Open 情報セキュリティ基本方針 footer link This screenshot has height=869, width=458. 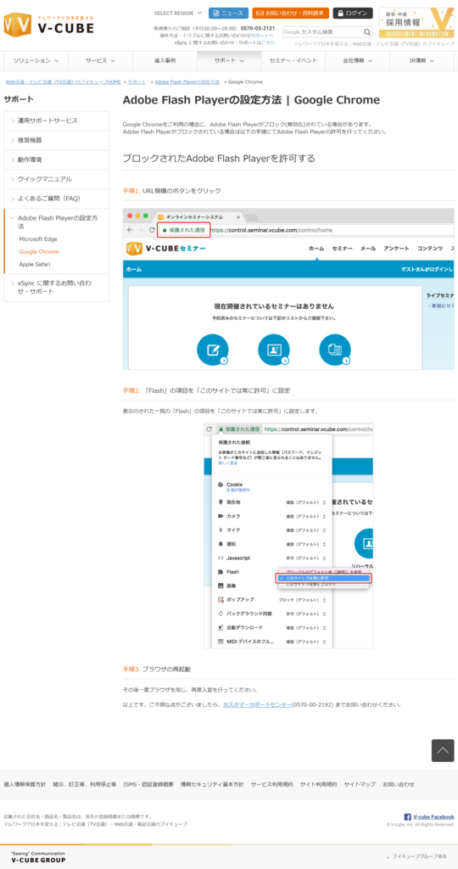tap(212, 784)
